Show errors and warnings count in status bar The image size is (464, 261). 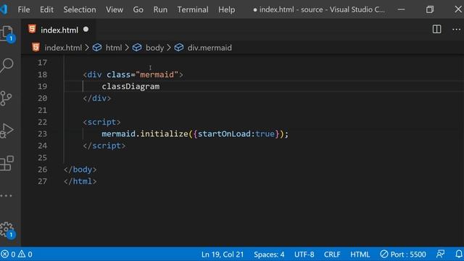click(x=17, y=254)
